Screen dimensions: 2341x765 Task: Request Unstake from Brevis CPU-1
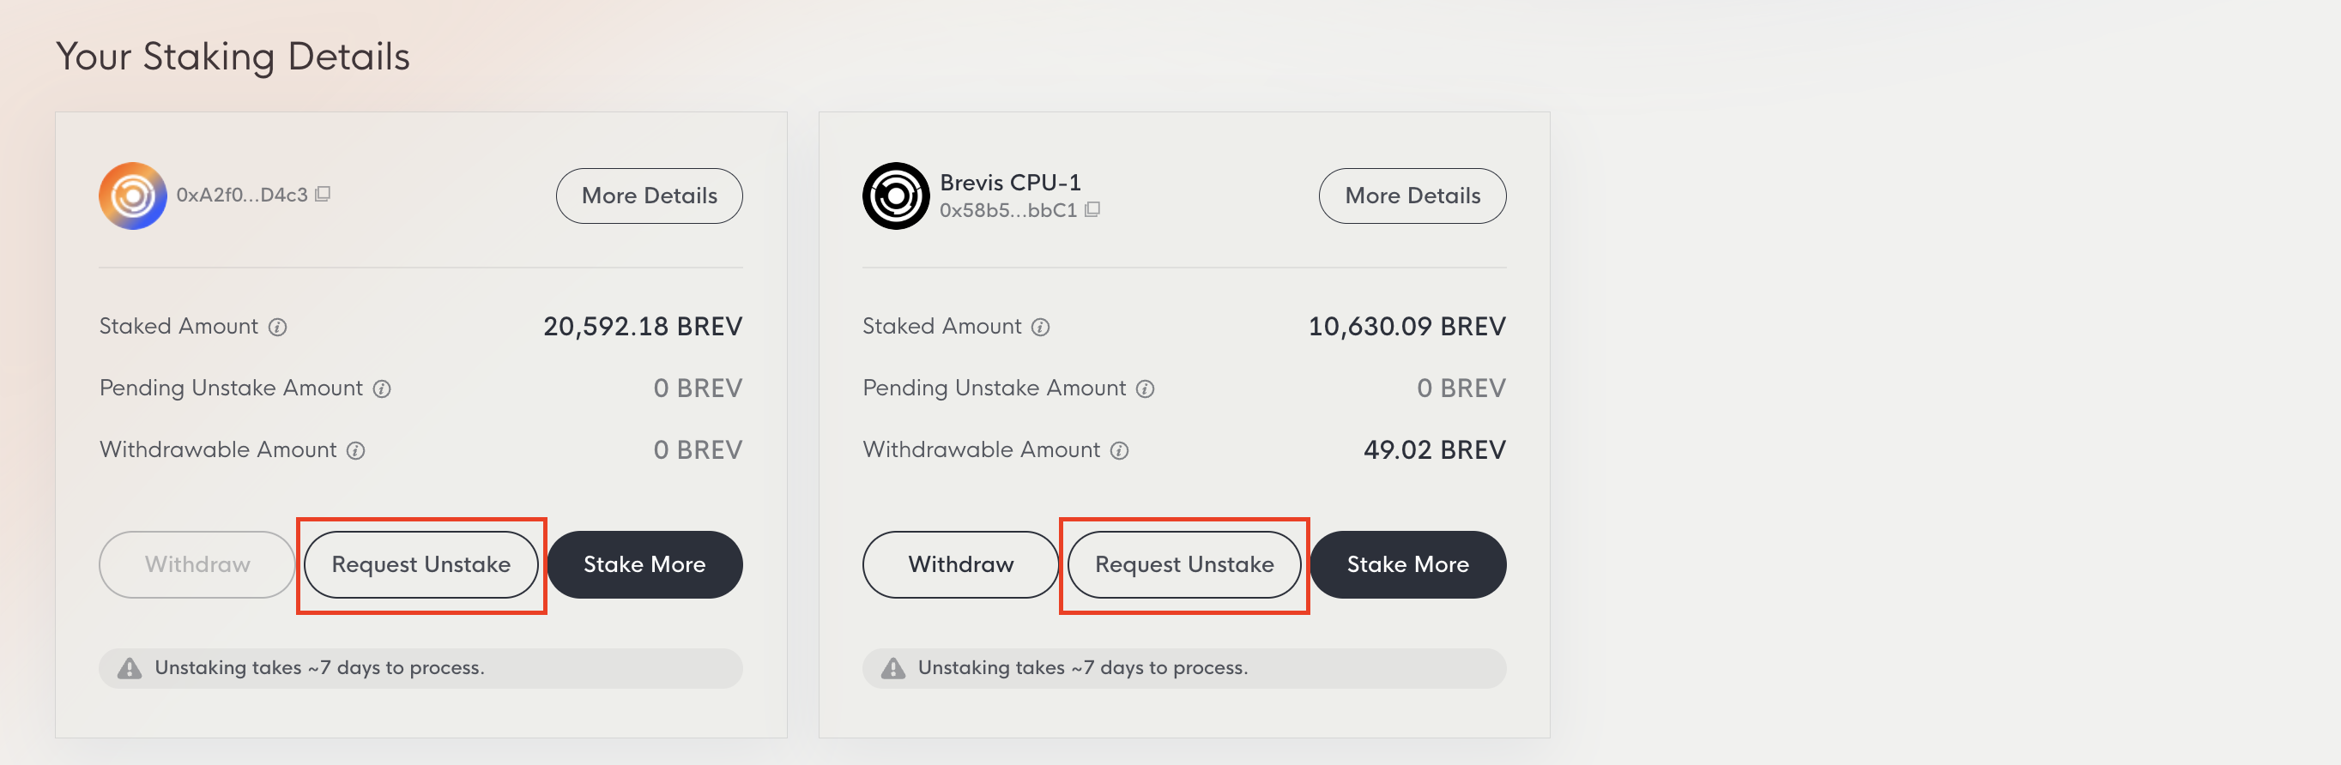[x=1183, y=564]
